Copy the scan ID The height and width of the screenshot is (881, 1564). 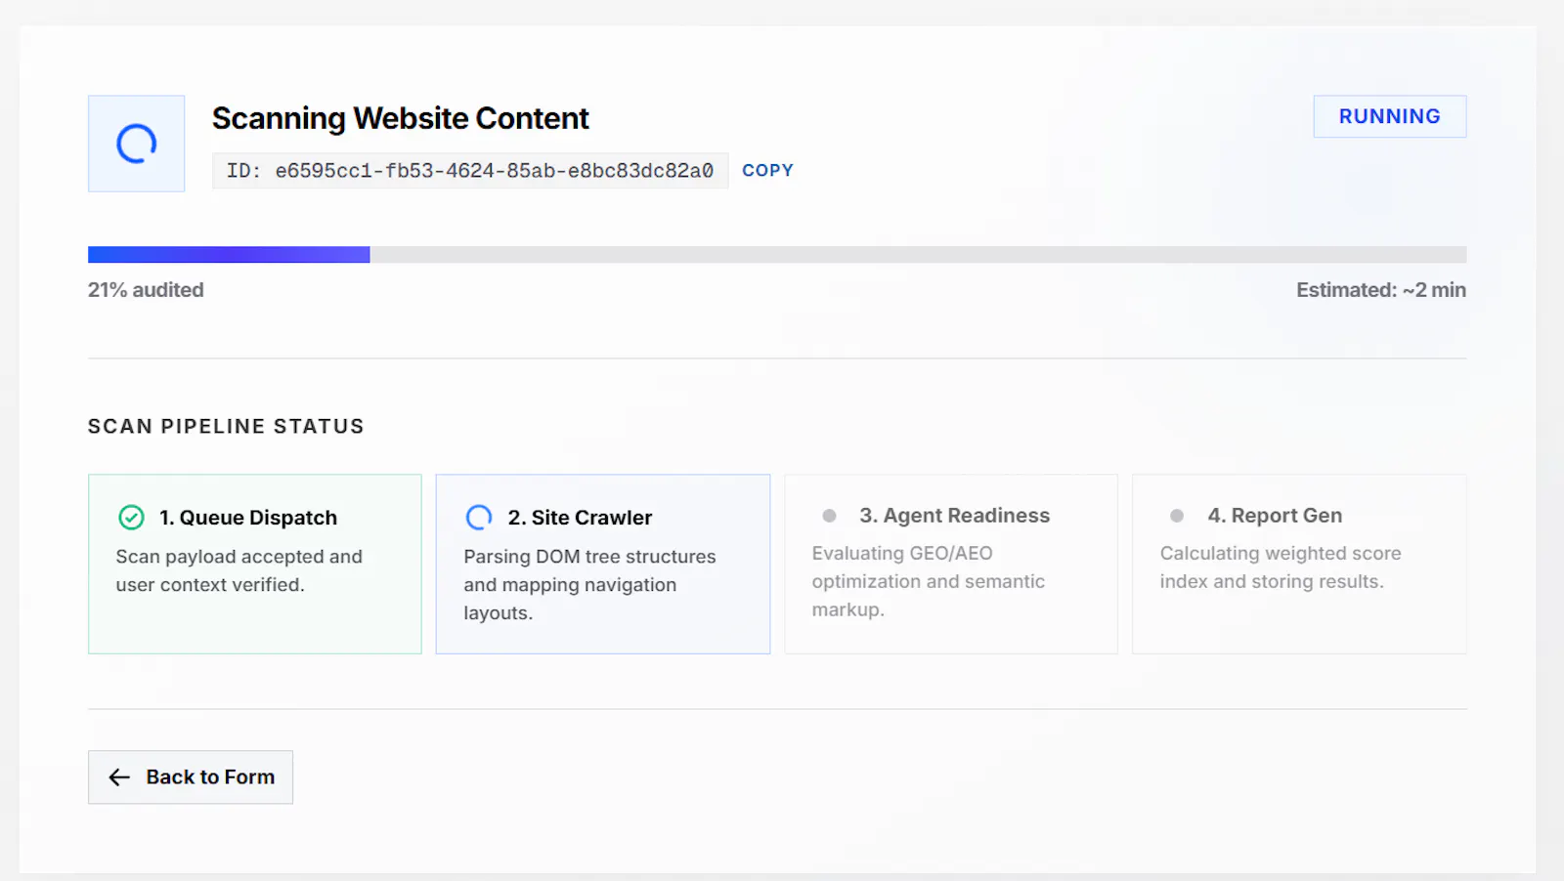(767, 170)
